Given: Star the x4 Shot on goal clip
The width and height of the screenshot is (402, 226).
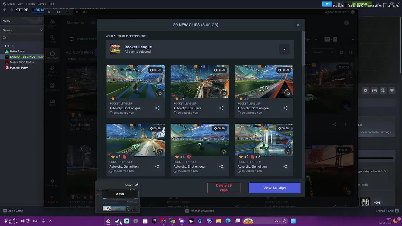Looking at the screenshot, I should click(224, 152).
